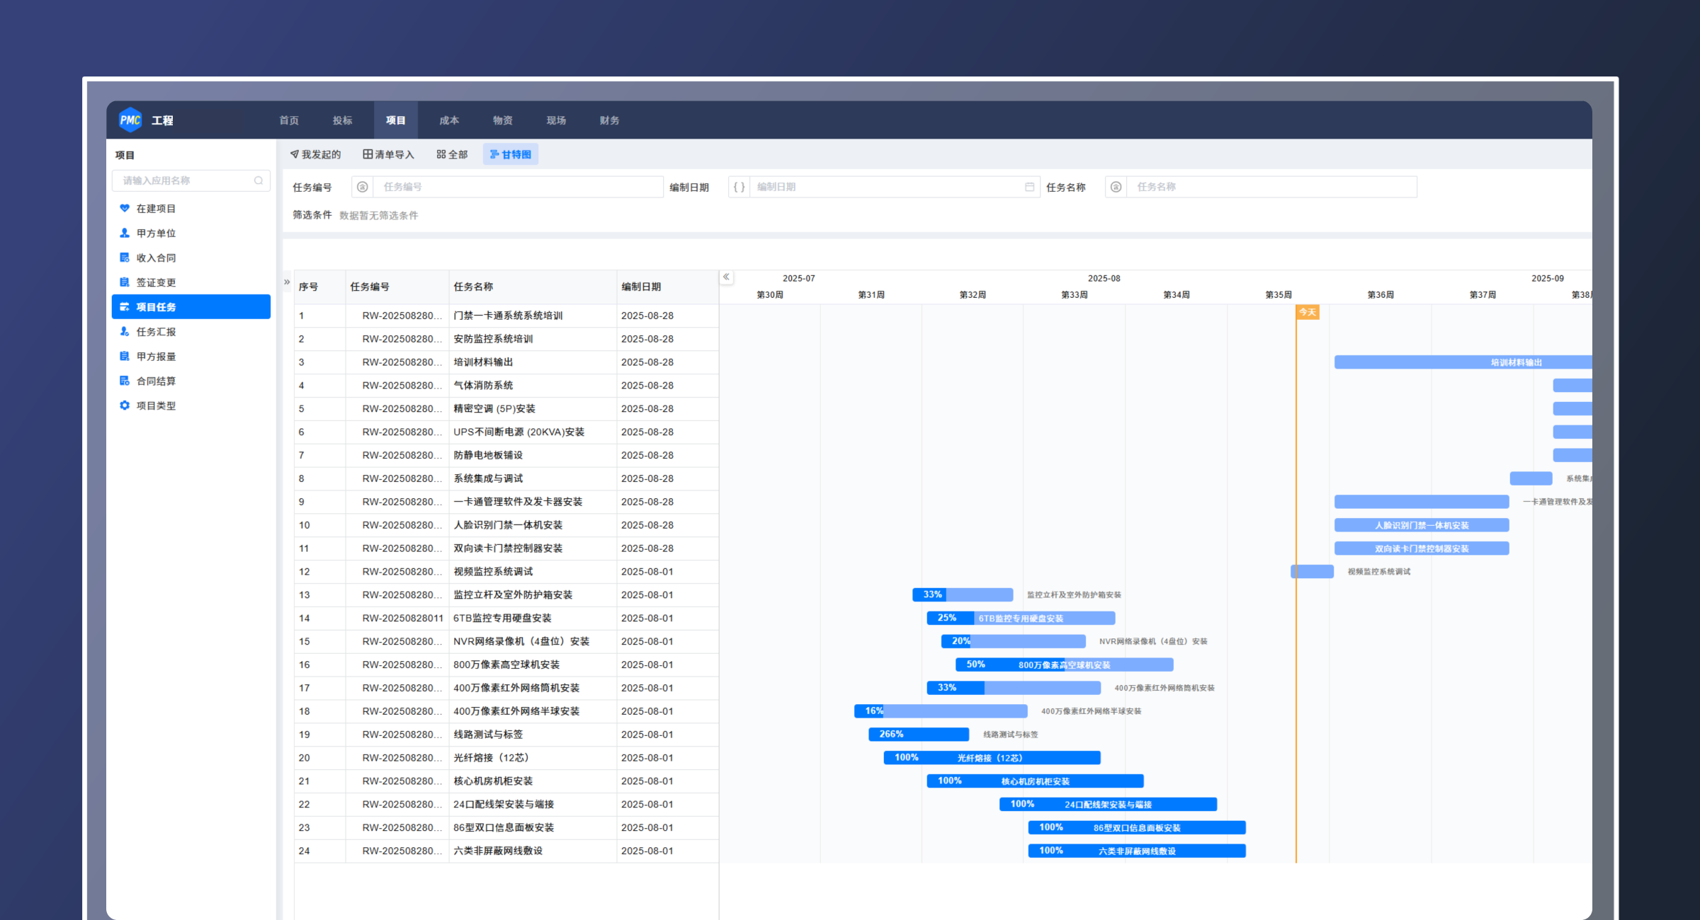Open the 编制日期 date picker field
The height and width of the screenshot is (920, 1700).
pos(885,187)
